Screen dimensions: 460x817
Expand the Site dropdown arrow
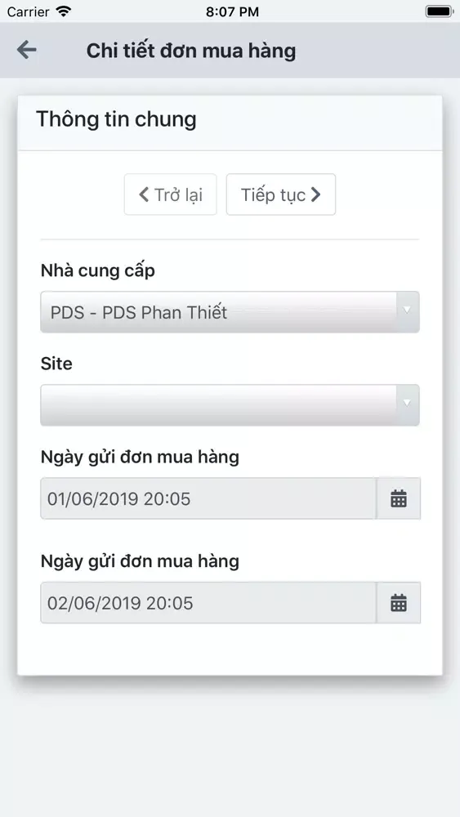pyautogui.click(x=408, y=405)
